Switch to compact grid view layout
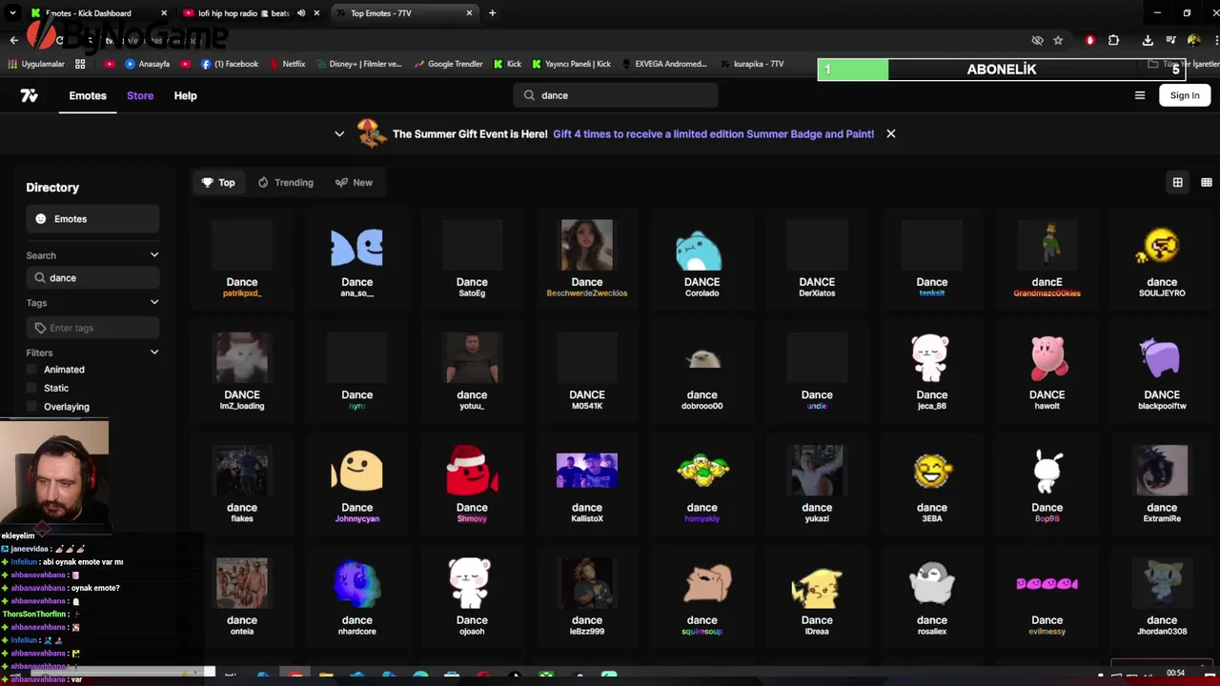The width and height of the screenshot is (1220, 686). tap(1207, 182)
